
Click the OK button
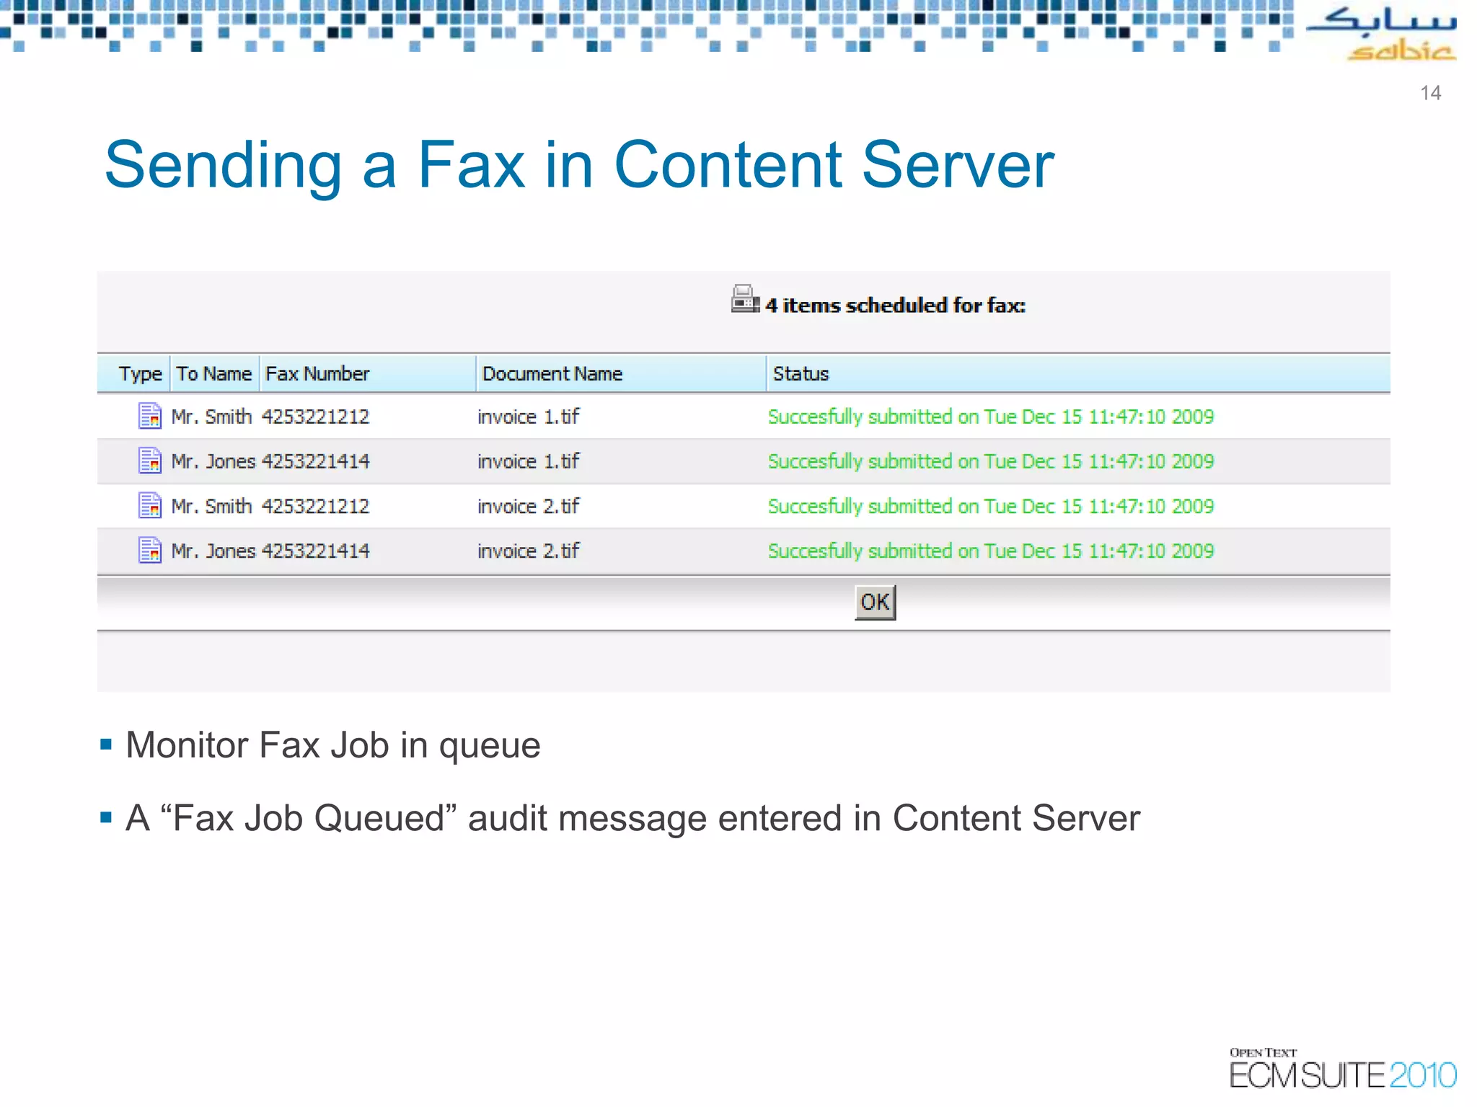tap(875, 602)
